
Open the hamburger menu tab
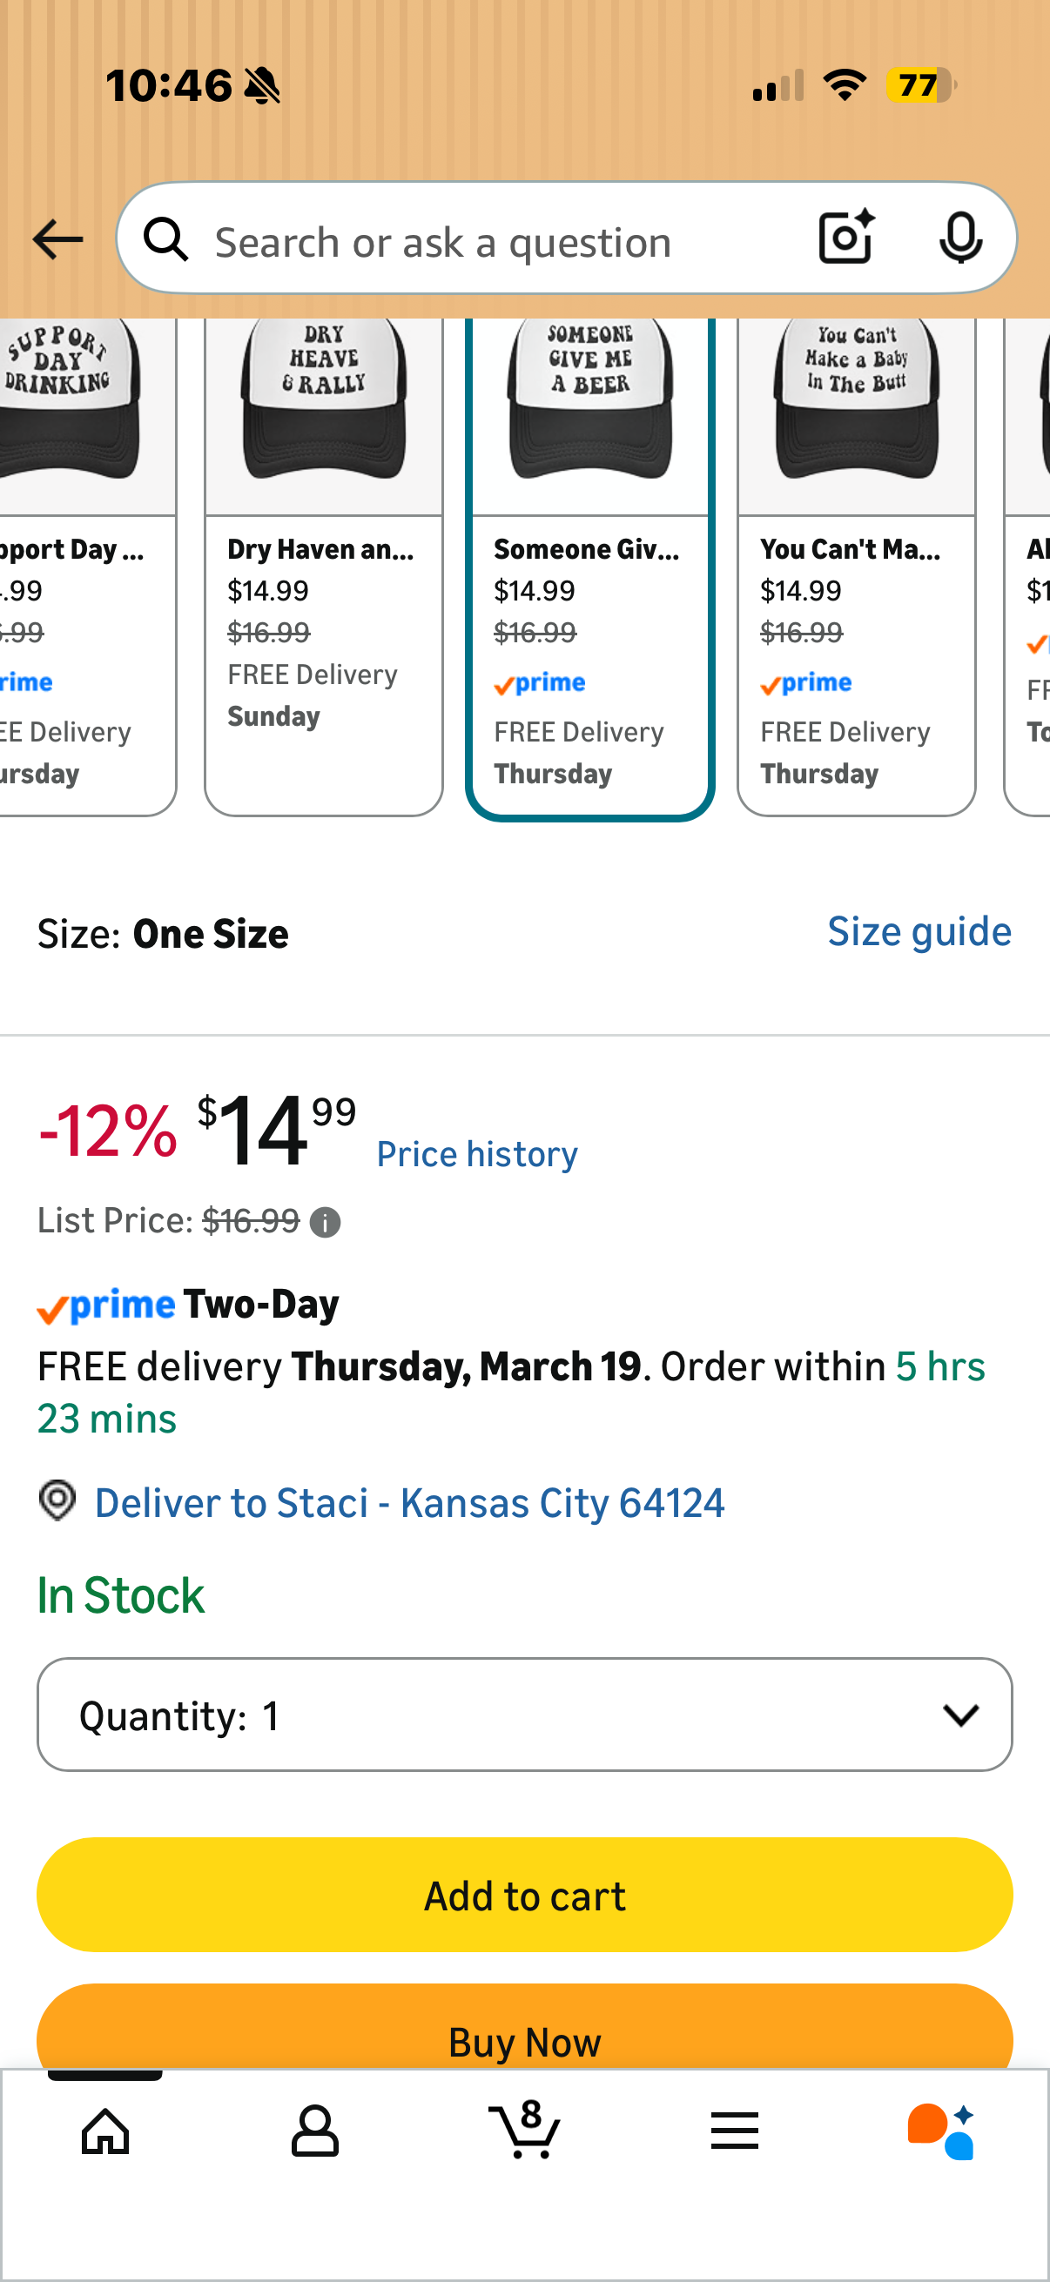735,2131
